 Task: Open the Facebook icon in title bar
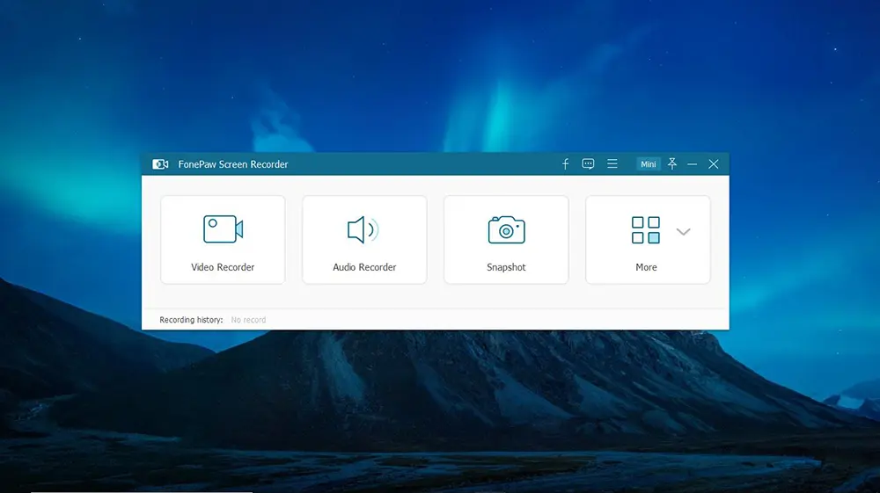[x=565, y=164]
